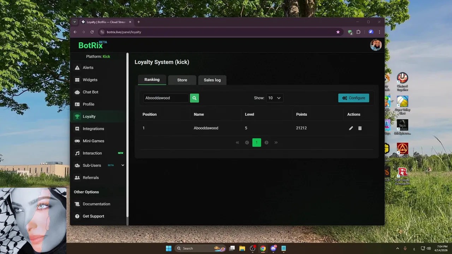
Task: Click the green search button
Action: coord(194,98)
